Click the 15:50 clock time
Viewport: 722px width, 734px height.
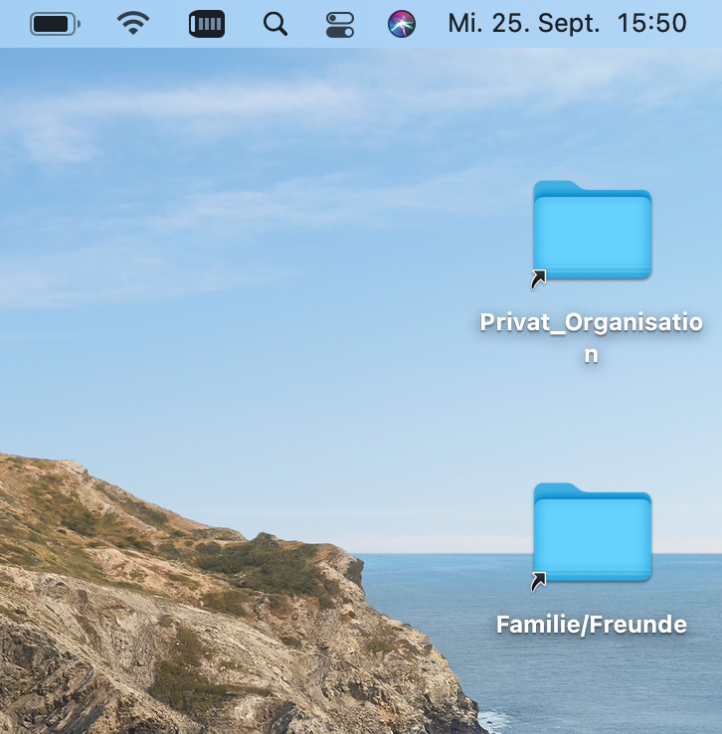651,24
